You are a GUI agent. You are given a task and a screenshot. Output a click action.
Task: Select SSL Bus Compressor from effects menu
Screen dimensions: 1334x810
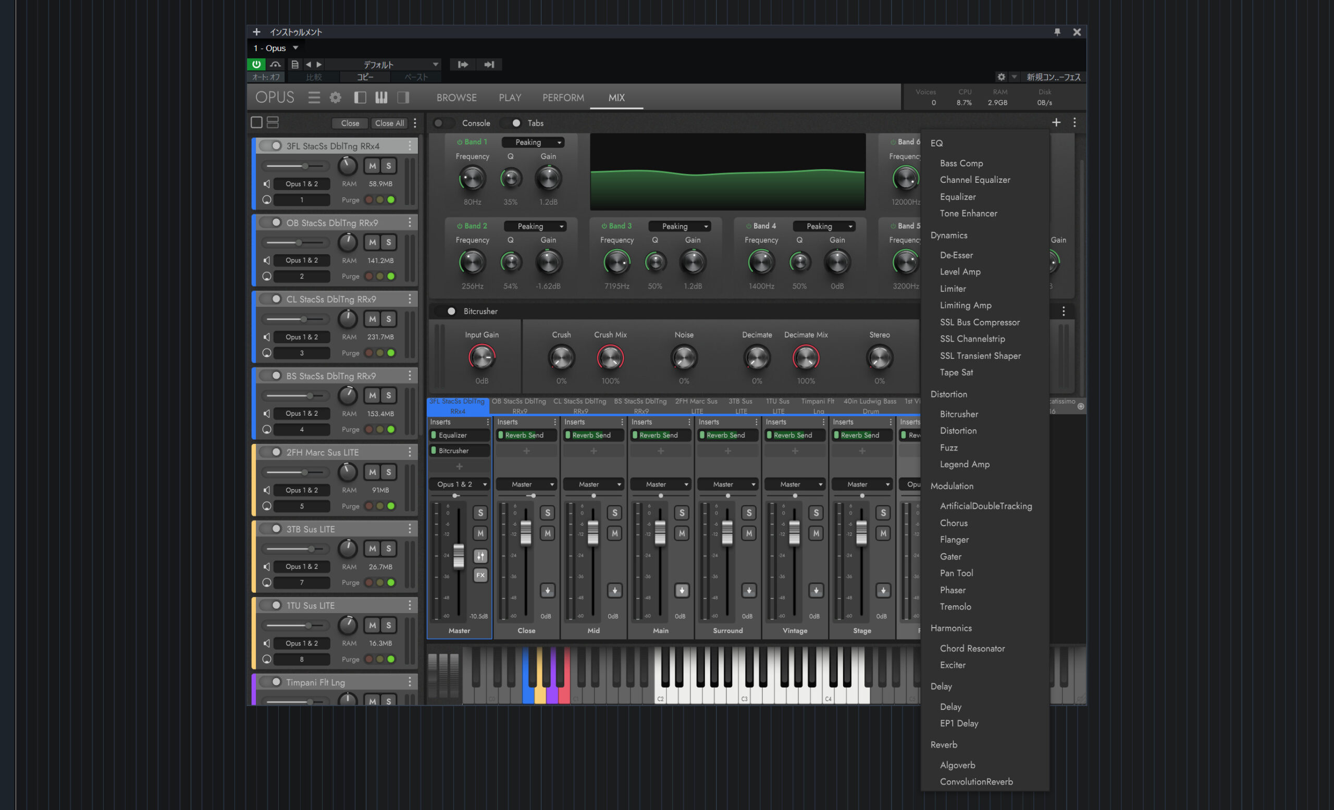pos(980,322)
